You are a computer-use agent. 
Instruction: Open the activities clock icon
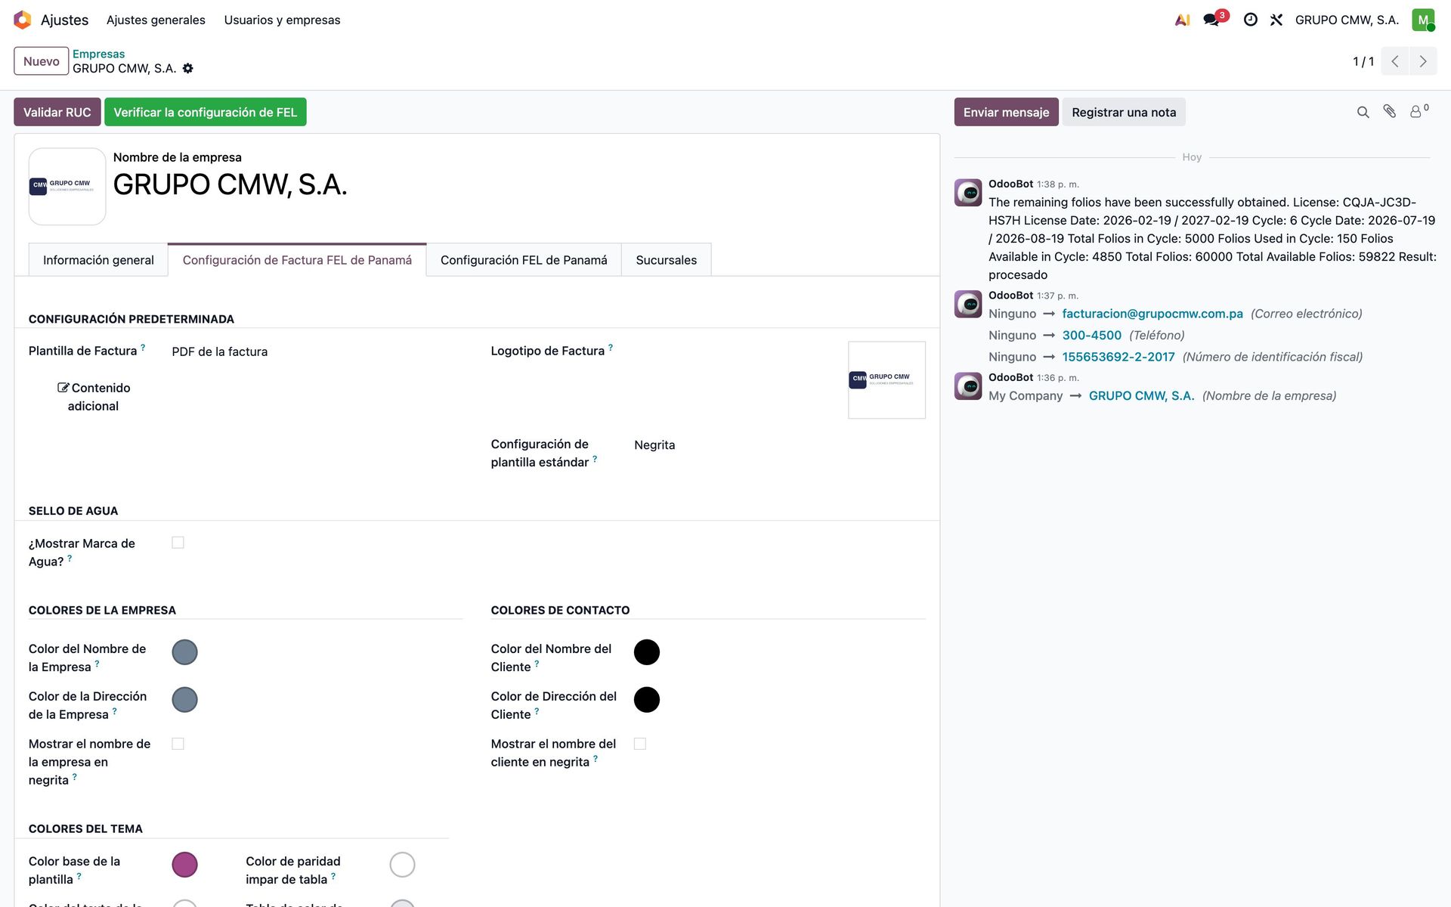(x=1251, y=20)
